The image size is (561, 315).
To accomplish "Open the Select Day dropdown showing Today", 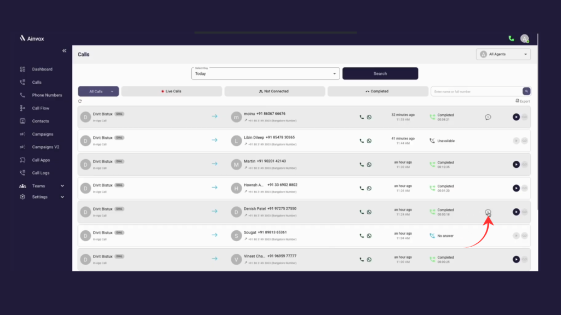I will (265, 73).
